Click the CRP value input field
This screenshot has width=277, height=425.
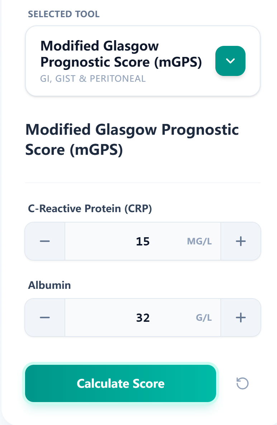[142, 241]
